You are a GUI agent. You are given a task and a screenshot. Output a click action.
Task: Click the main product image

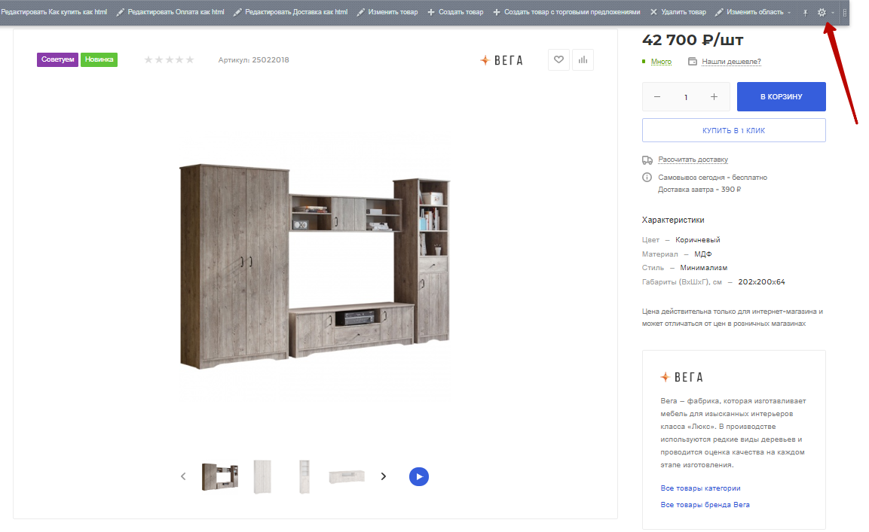click(x=315, y=266)
